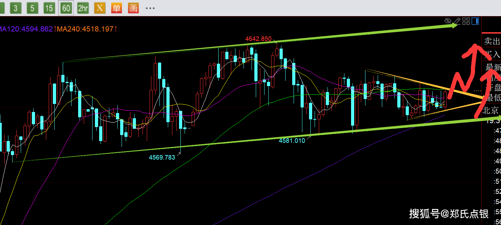This screenshot has height=225, width=501.
Task: Click the yellow X toolbar icon
Action: click(99, 8)
